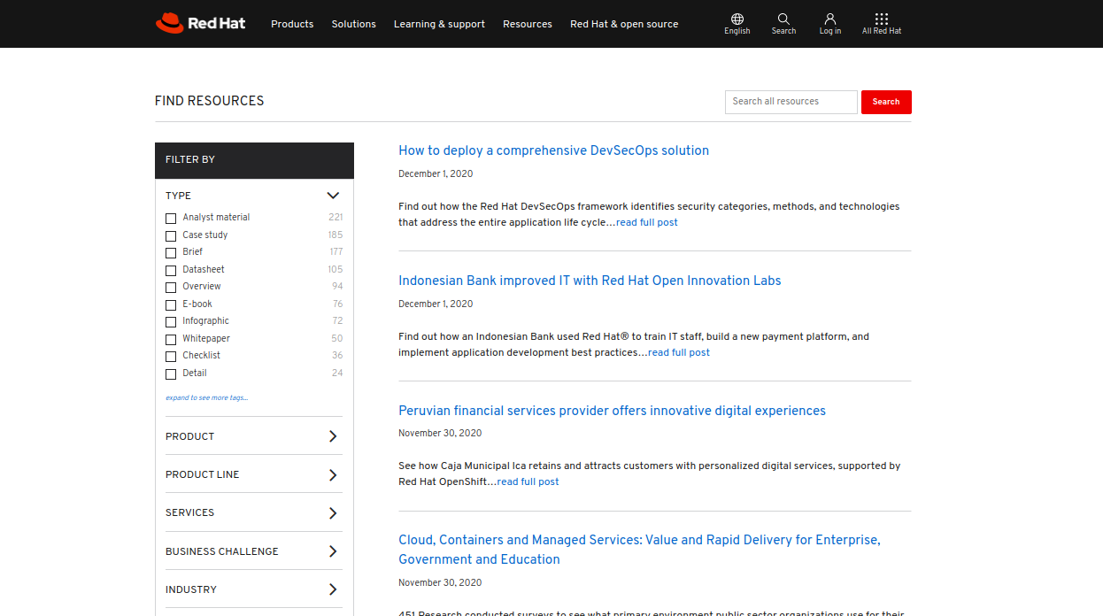The image size is (1103, 616).
Task: Open the Log in user icon
Action: click(x=829, y=19)
